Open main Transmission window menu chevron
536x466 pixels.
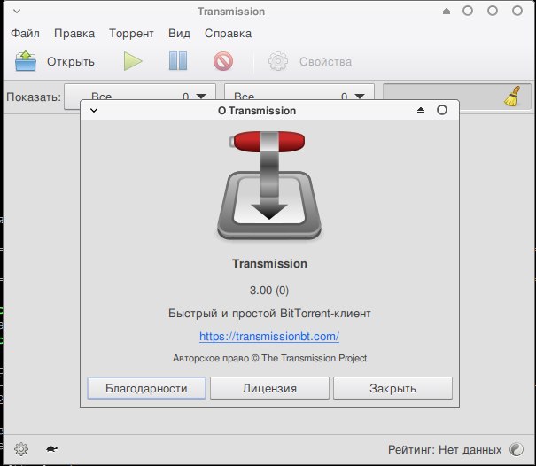click(x=17, y=12)
